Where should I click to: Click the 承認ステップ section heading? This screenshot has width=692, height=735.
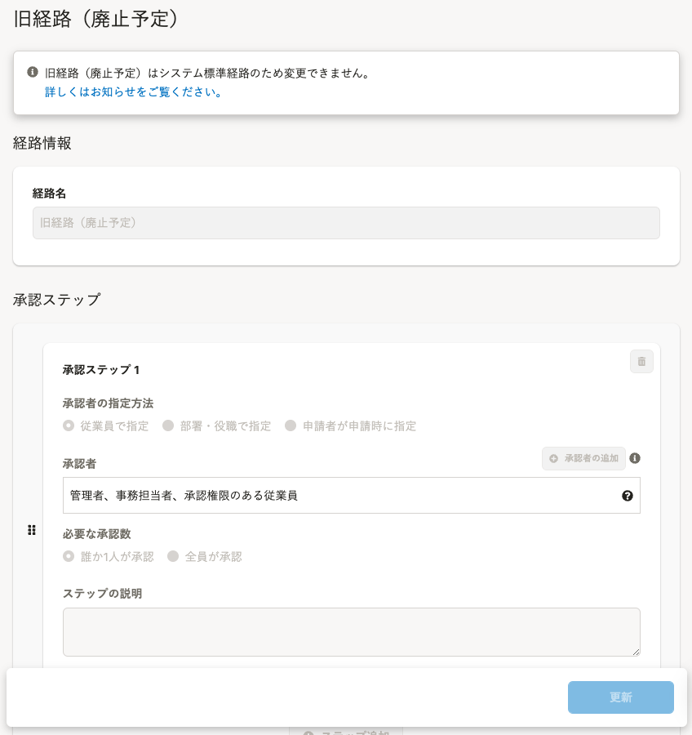coord(57,300)
